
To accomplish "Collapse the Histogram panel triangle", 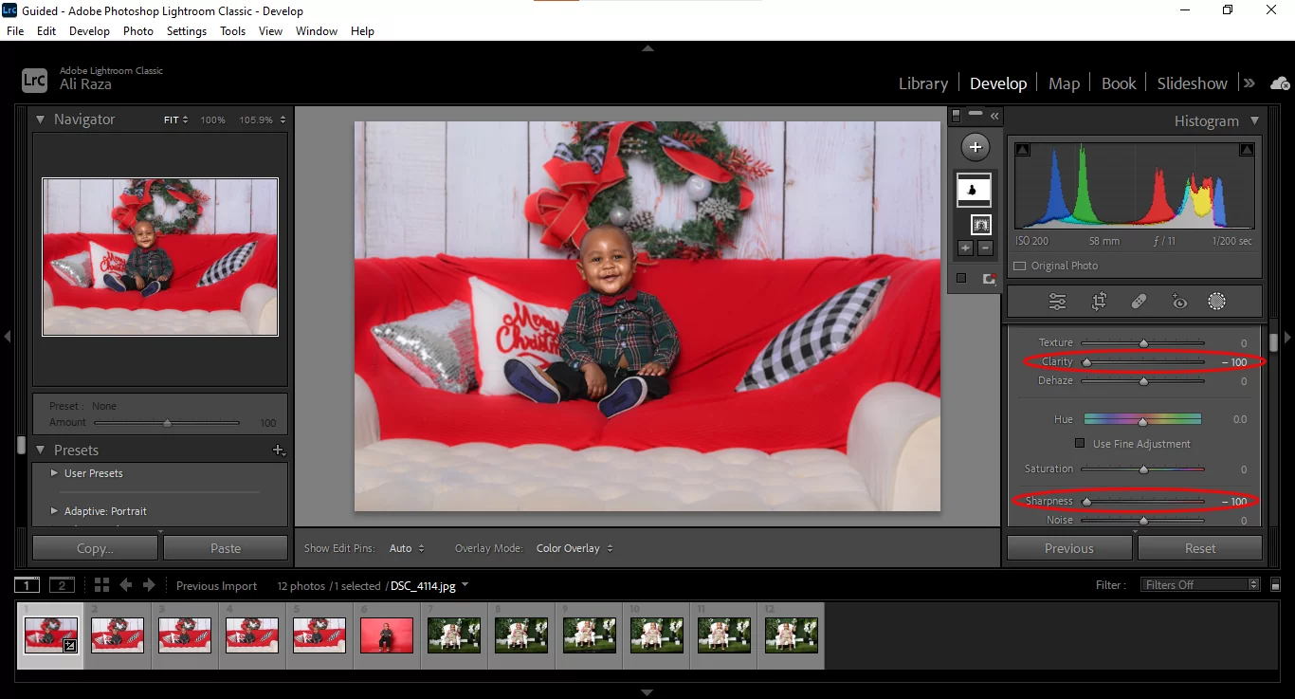I will [x=1254, y=120].
